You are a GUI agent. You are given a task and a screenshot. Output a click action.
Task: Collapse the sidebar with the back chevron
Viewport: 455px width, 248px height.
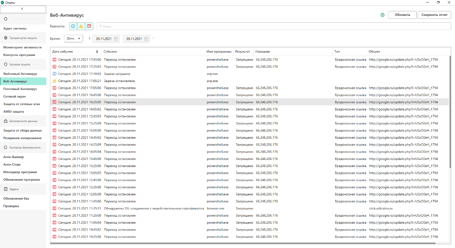[x=22, y=8]
